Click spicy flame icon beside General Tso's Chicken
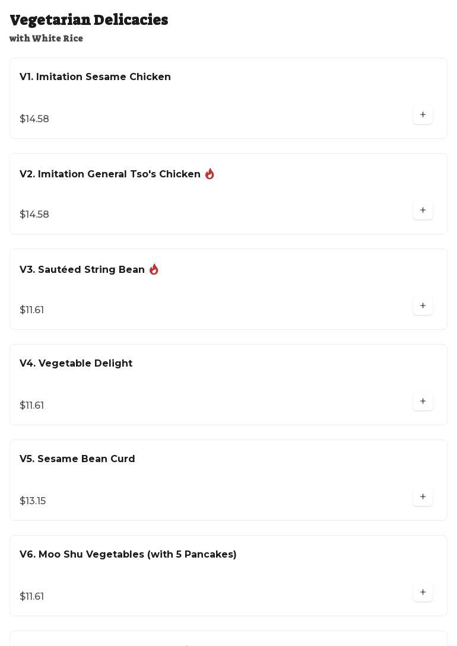 (210, 174)
